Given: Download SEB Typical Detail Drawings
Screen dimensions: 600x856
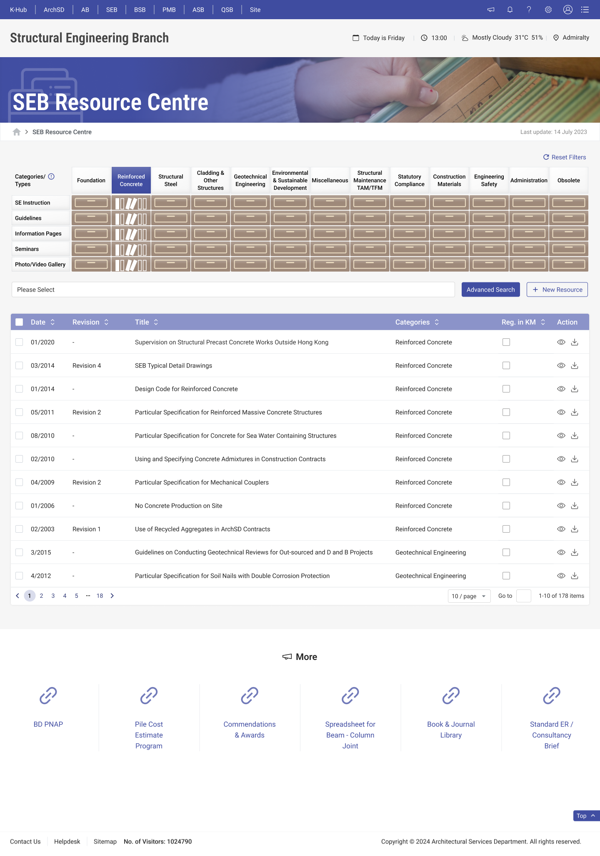Looking at the screenshot, I should pos(575,365).
